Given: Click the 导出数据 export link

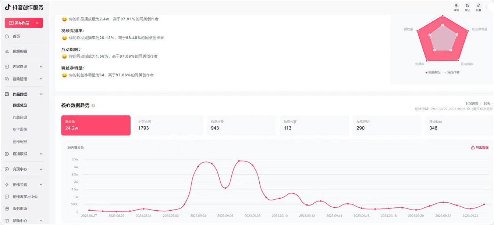Looking at the screenshot, I should pos(480,148).
